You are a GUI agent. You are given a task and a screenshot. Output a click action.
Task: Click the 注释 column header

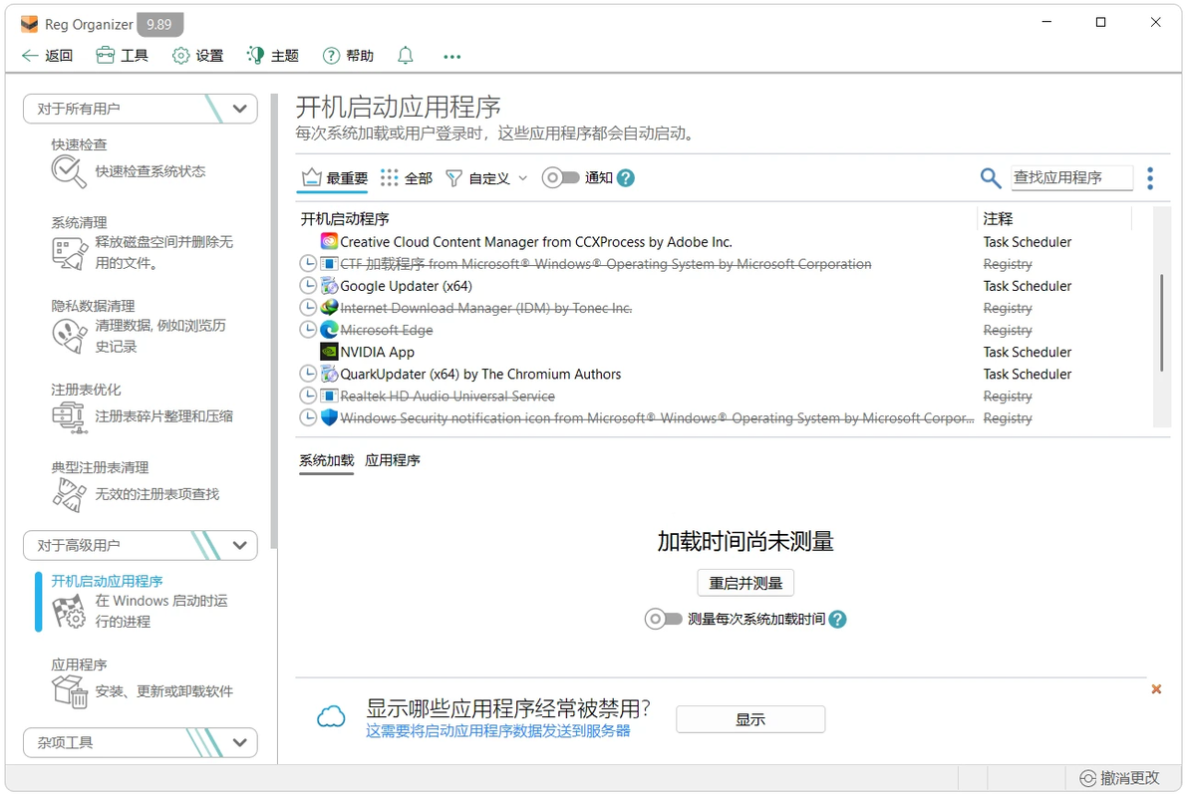click(998, 219)
